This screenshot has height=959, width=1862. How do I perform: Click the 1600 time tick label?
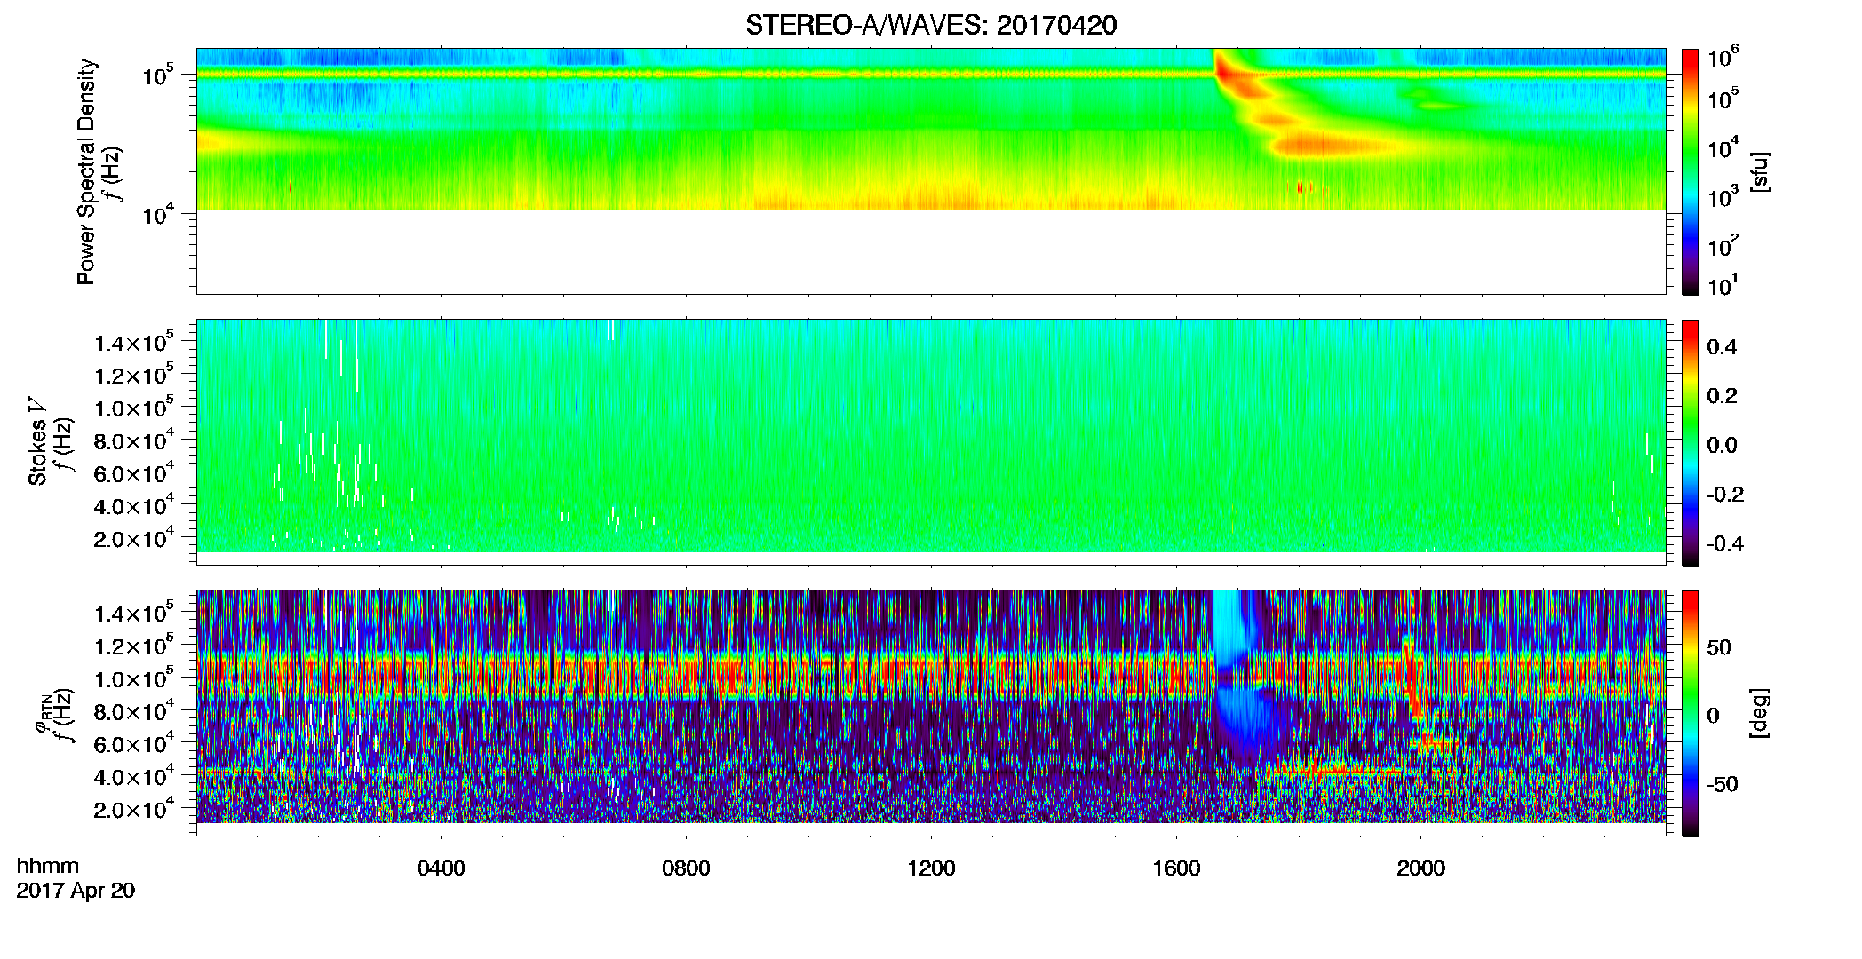(1176, 868)
